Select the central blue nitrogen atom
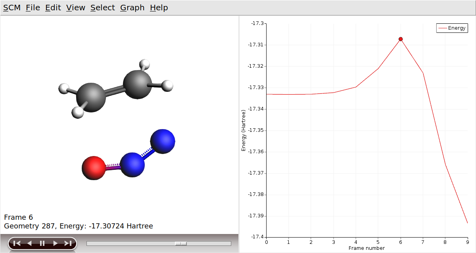This screenshot has height=253, width=476. (132, 164)
